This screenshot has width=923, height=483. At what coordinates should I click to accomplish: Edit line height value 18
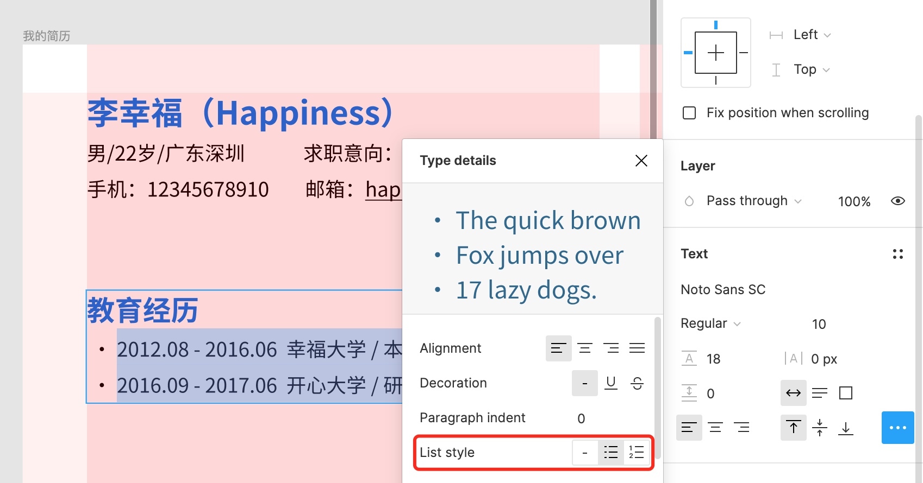(x=713, y=359)
